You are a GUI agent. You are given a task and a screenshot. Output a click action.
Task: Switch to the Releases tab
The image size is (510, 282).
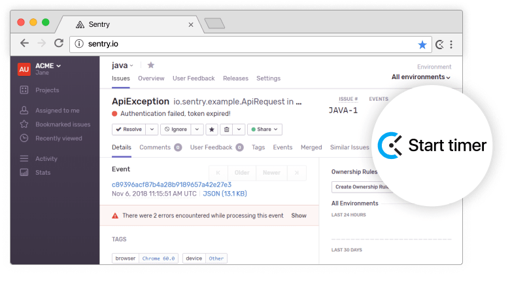(x=235, y=79)
